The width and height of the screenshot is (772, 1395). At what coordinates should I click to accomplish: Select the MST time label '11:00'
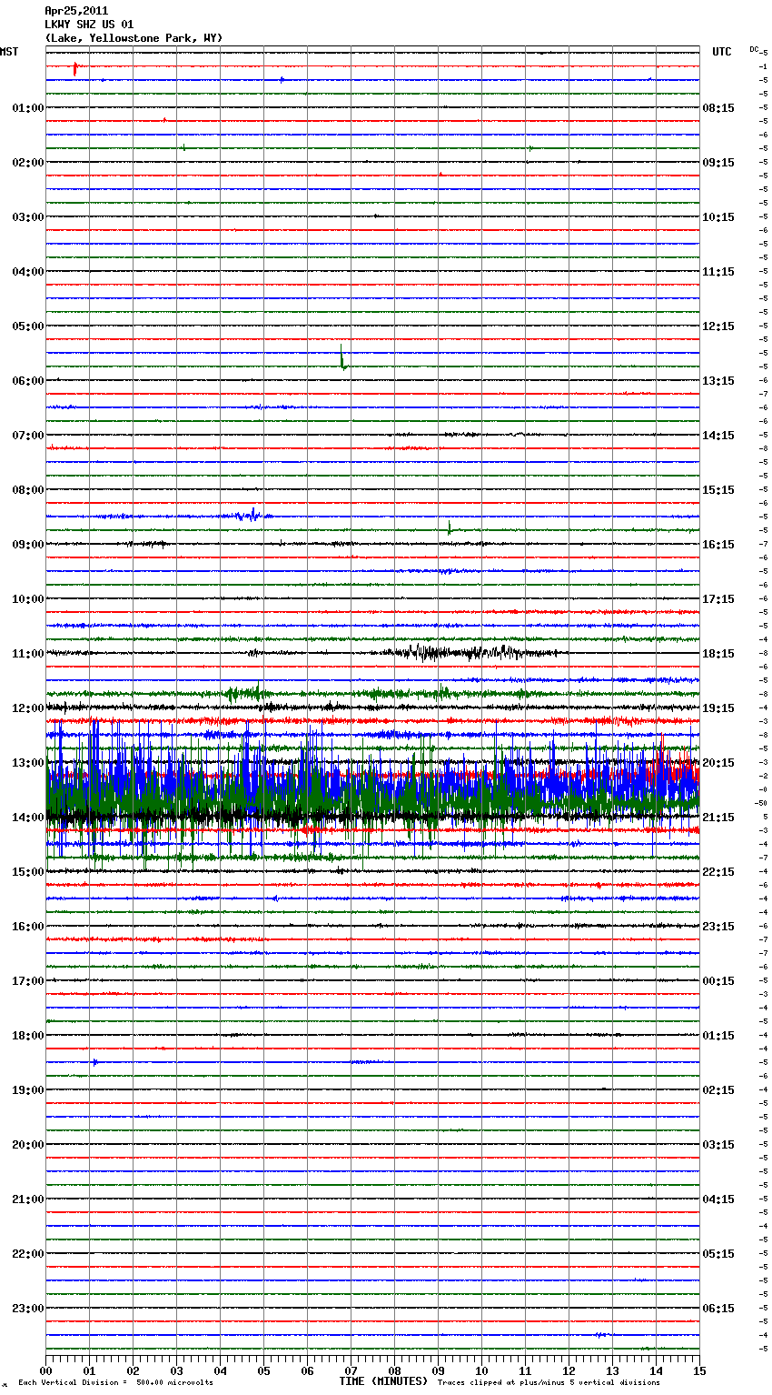28,654
